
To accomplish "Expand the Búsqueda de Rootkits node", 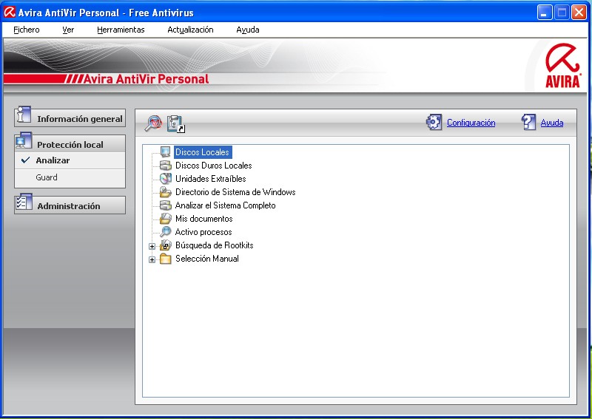I will (x=152, y=246).
